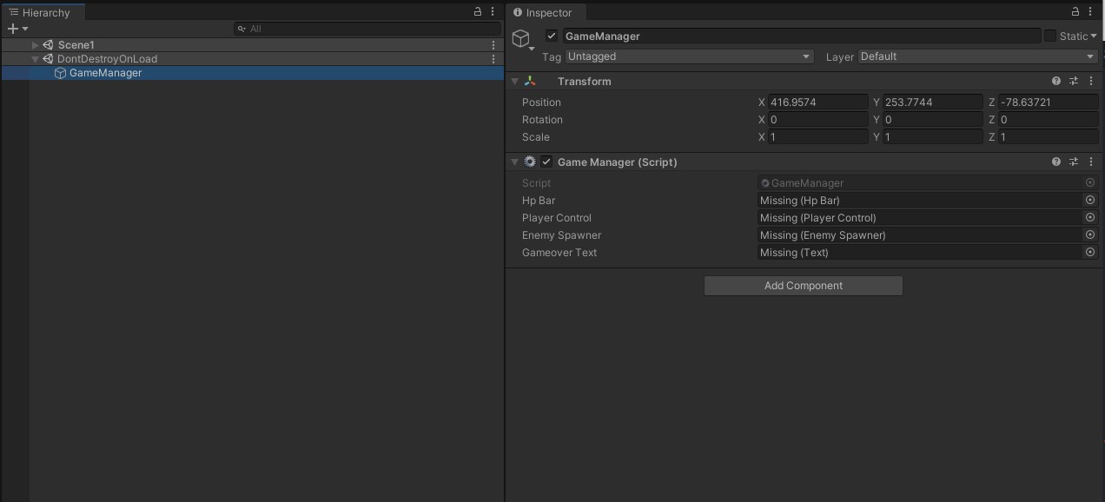
Task: Open the Static flags dropdown arrow
Action: (x=1094, y=36)
